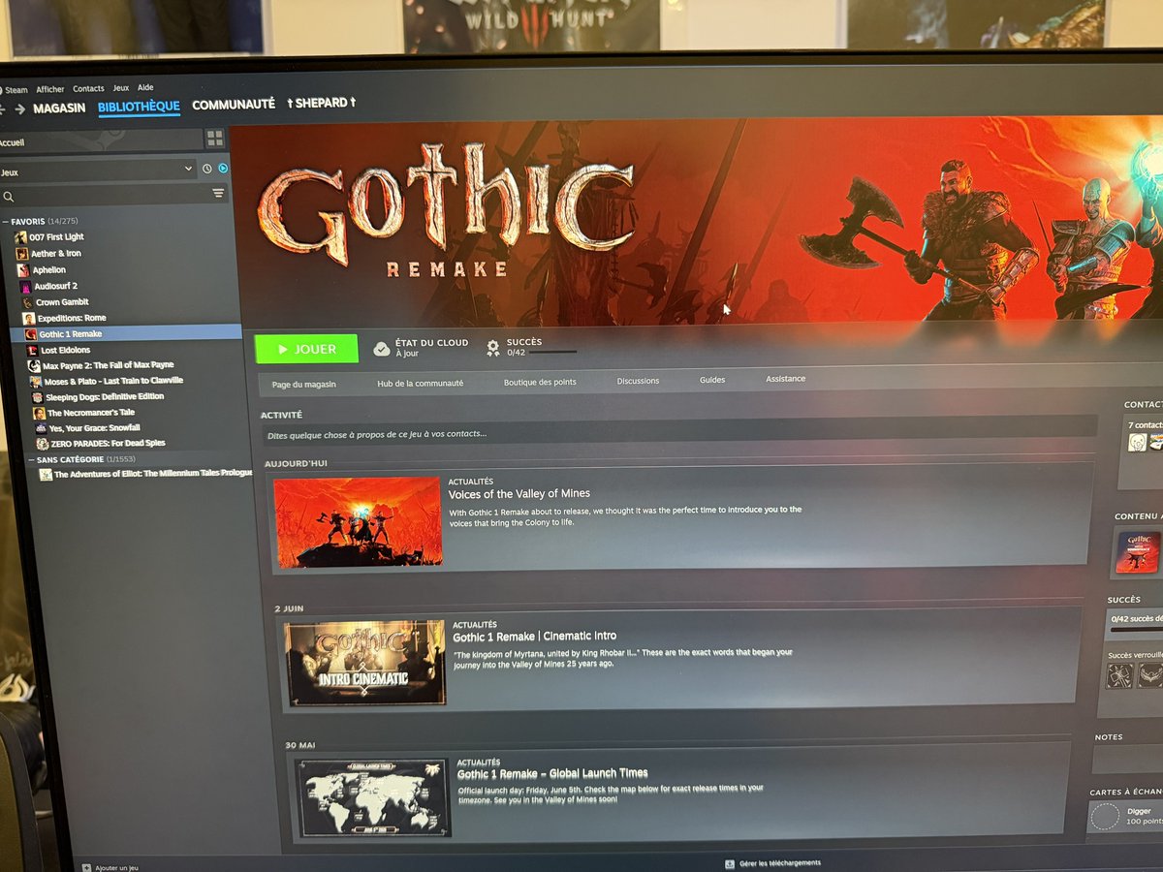Open the Jeux collection dropdown
The height and width of the screenshot is (872, 1163).
click(98, 171)
